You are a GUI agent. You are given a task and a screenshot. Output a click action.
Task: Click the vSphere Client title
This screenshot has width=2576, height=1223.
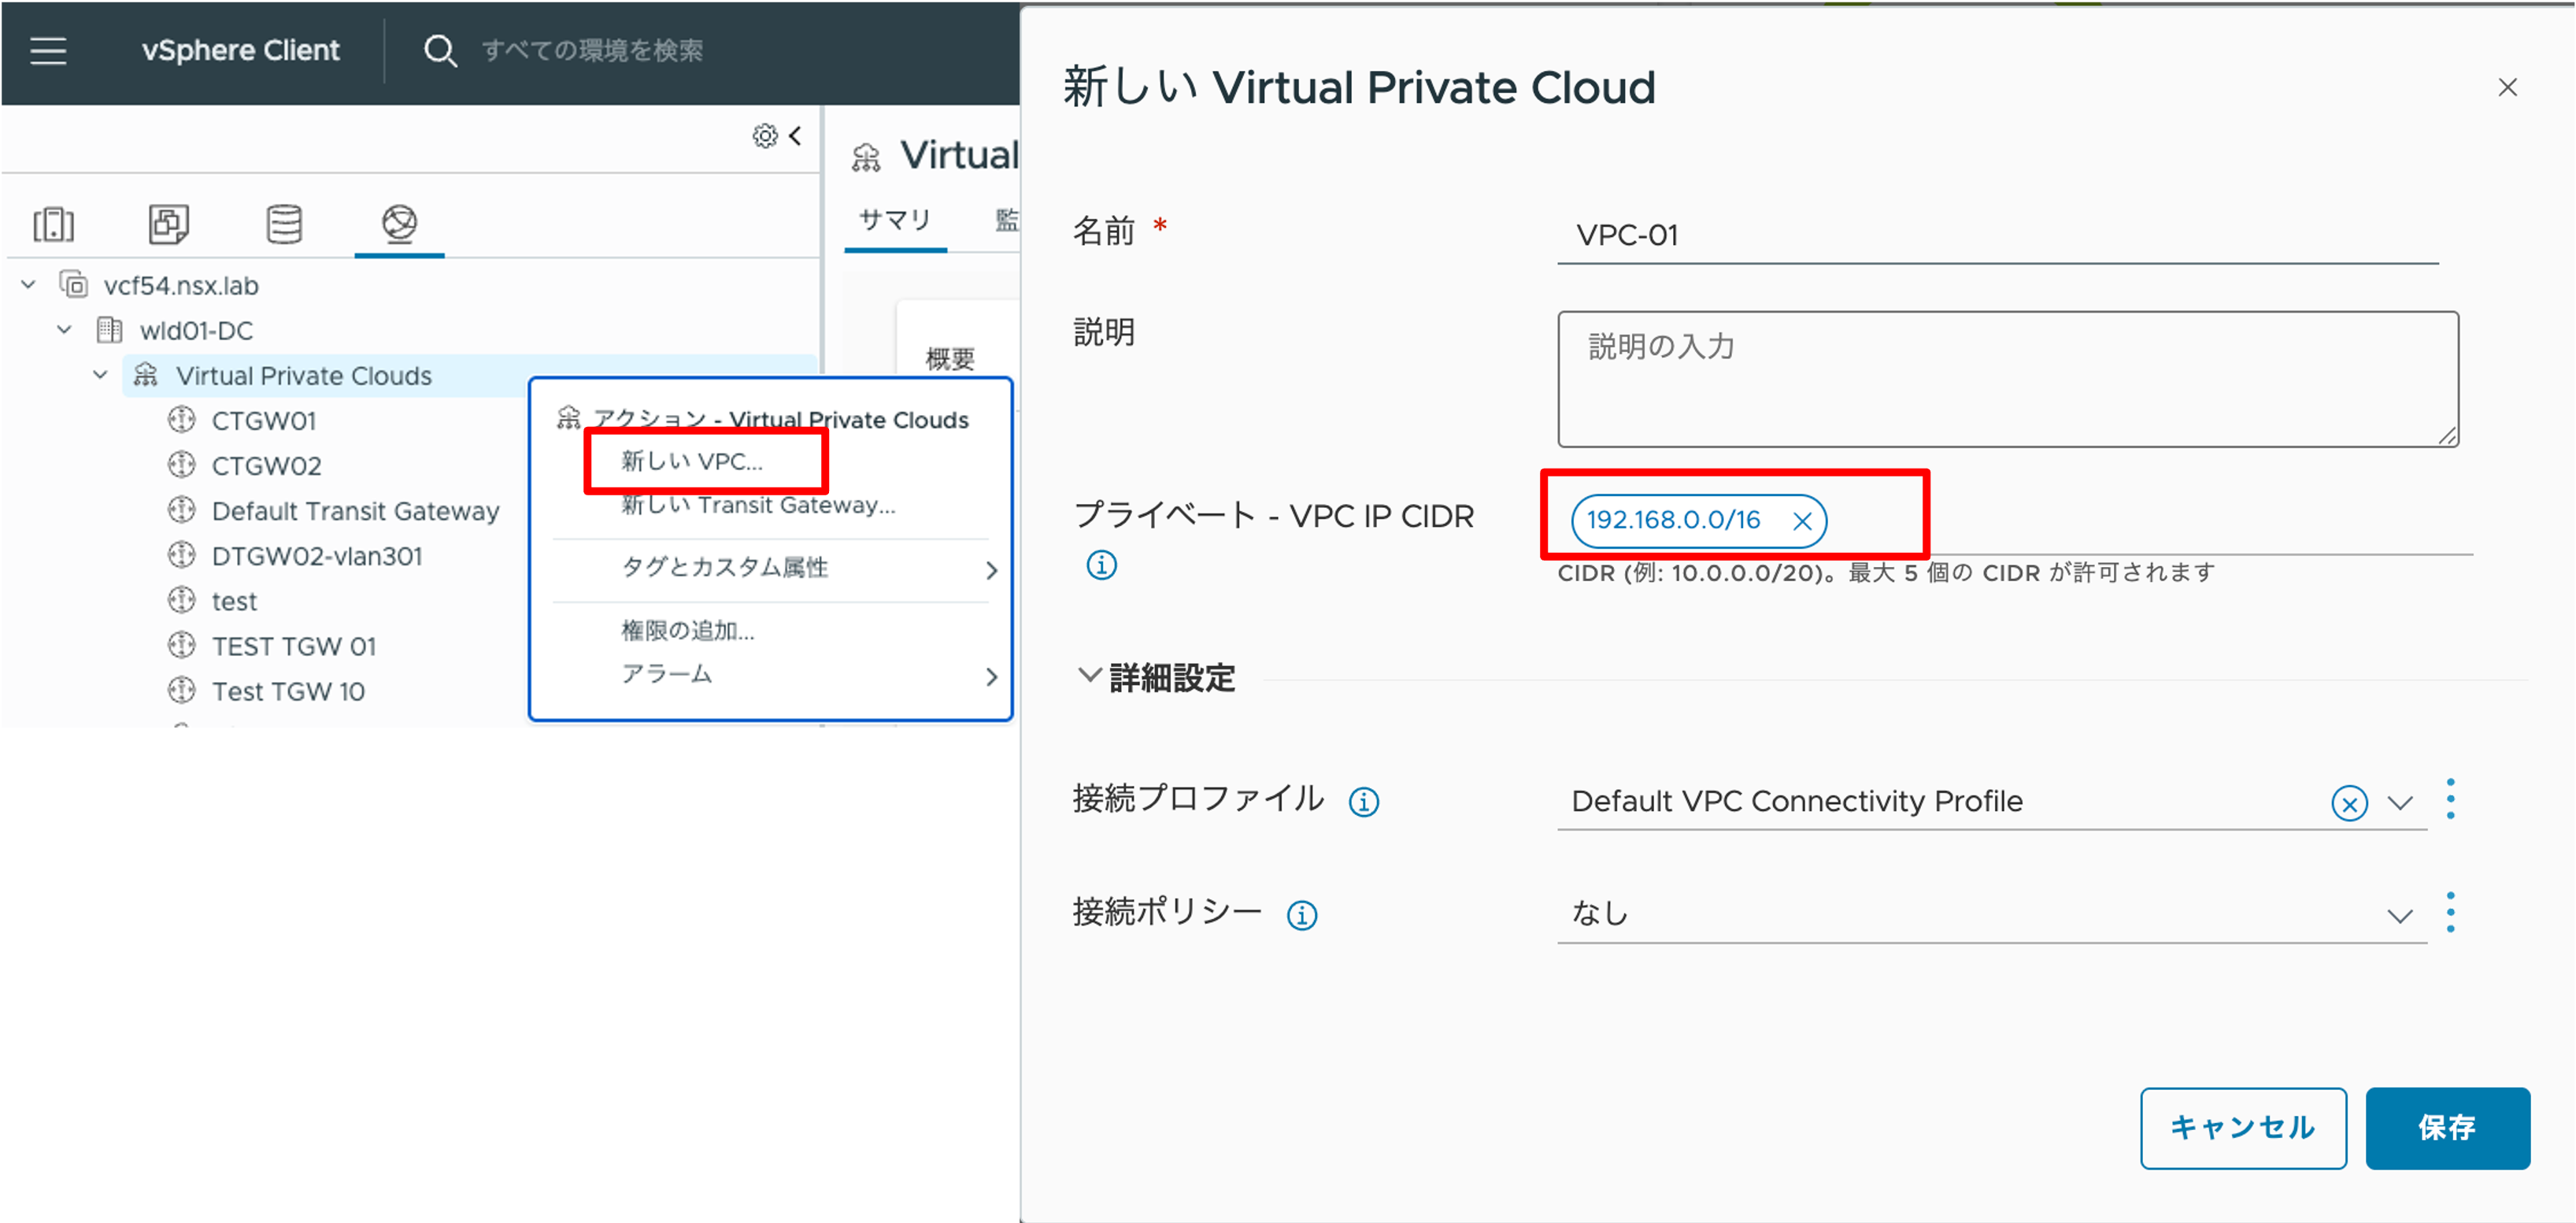[240, 50]
